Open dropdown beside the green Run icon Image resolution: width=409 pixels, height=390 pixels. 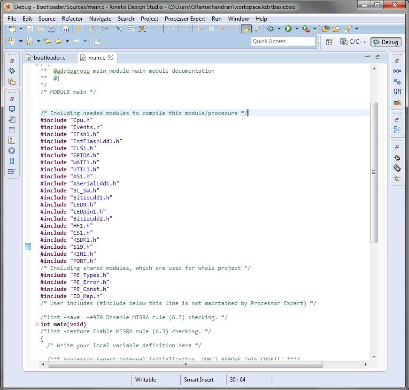(x=297, y=29)
